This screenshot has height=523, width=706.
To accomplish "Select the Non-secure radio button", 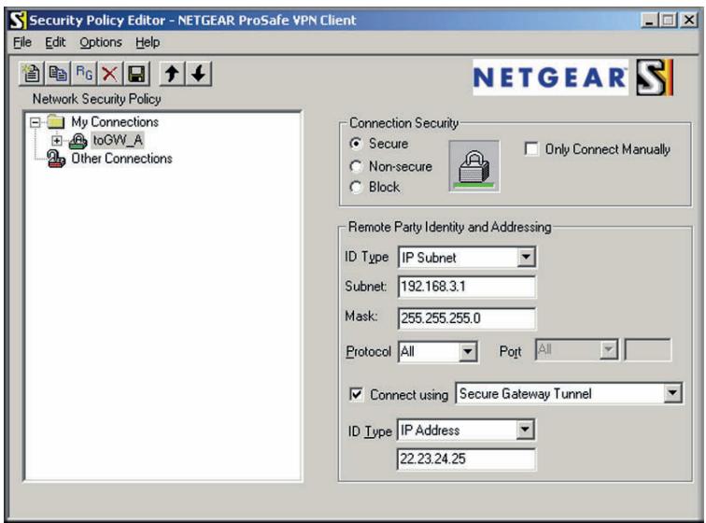I will [356, 166].
